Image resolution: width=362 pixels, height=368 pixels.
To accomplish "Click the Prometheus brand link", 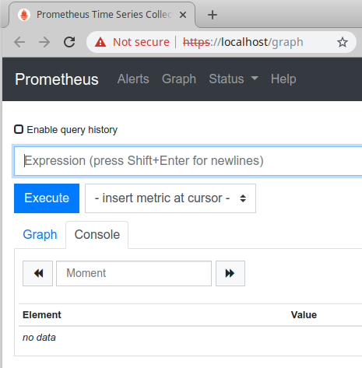I will tap(57, 79).
